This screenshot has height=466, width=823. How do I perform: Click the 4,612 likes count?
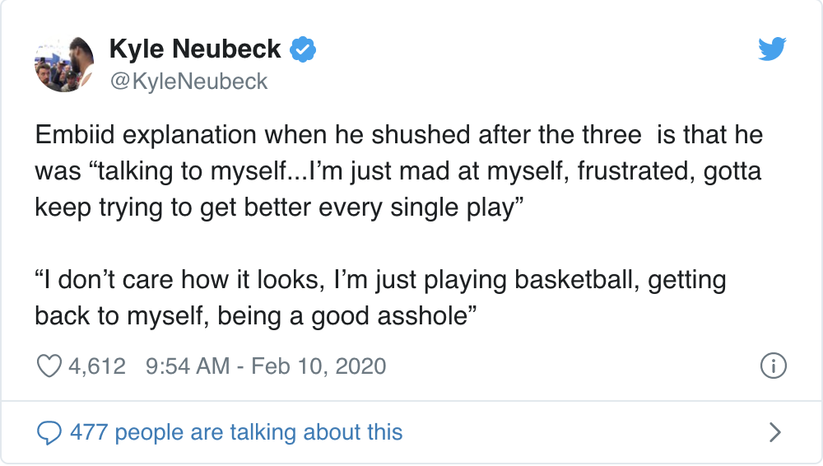pyautogui.click(x=97, y=366)
